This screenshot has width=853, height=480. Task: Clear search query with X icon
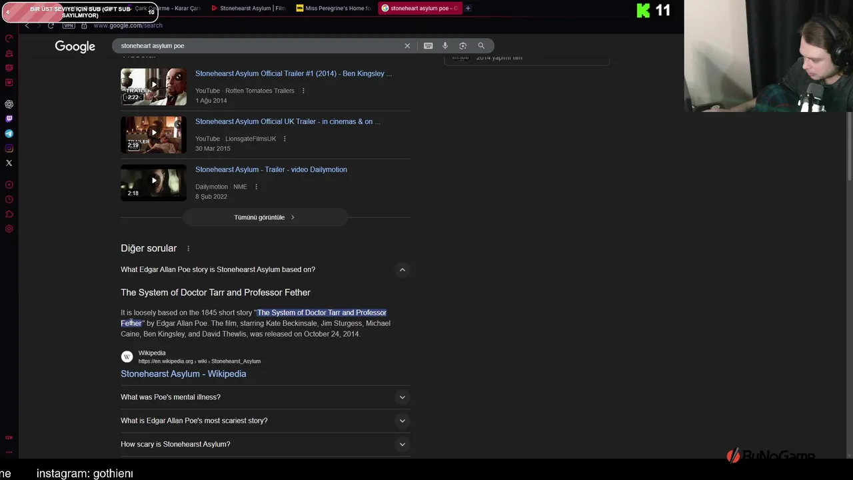click(407, 46)
